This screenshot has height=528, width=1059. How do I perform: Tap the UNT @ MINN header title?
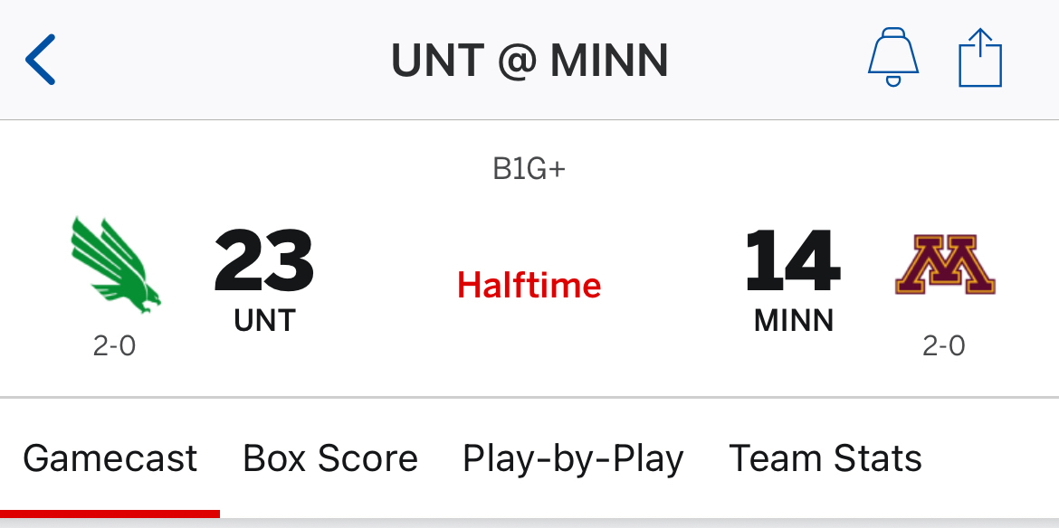coord(529,61)
